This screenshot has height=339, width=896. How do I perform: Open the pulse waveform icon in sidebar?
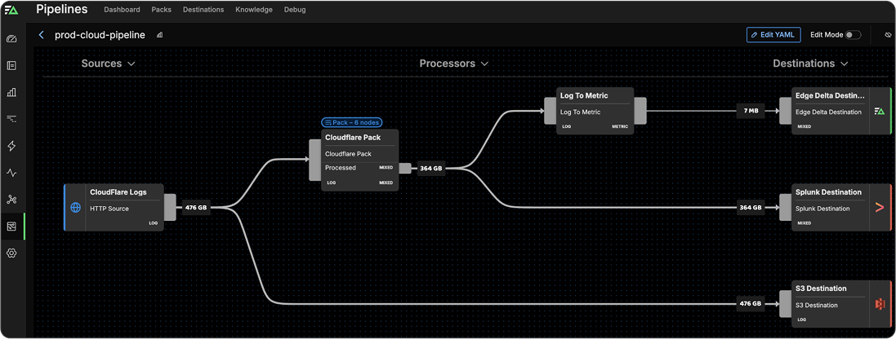(11, 173)
